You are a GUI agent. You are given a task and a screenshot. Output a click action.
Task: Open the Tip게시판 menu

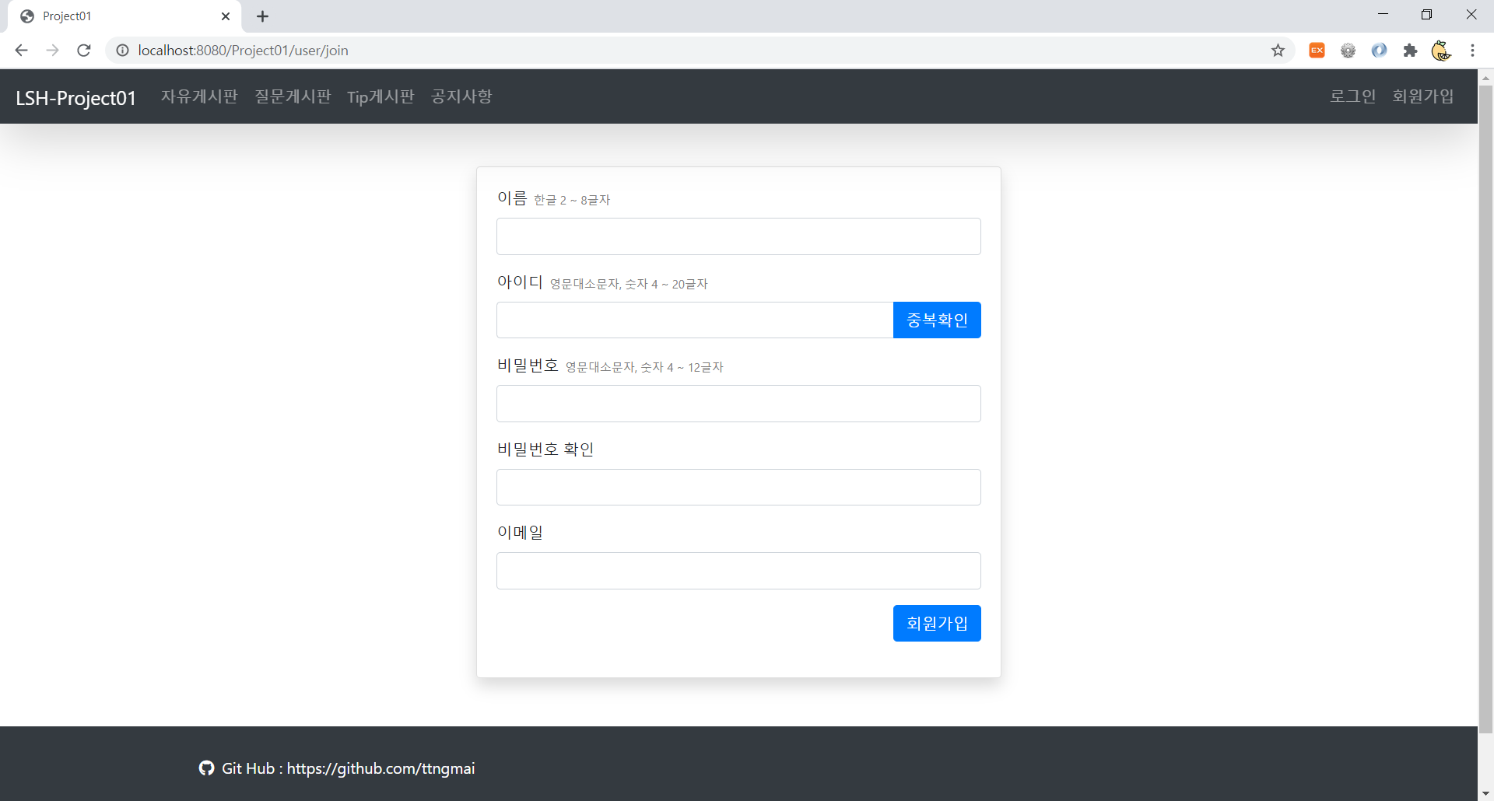click(381, 96)
